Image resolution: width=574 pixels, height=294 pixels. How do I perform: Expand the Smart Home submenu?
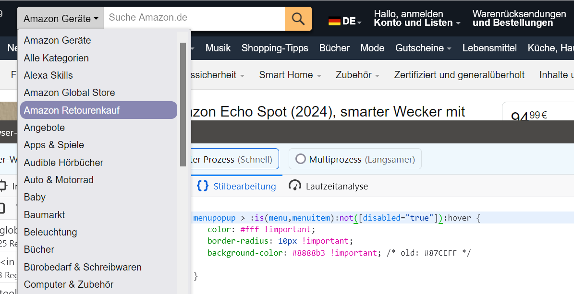319,76
